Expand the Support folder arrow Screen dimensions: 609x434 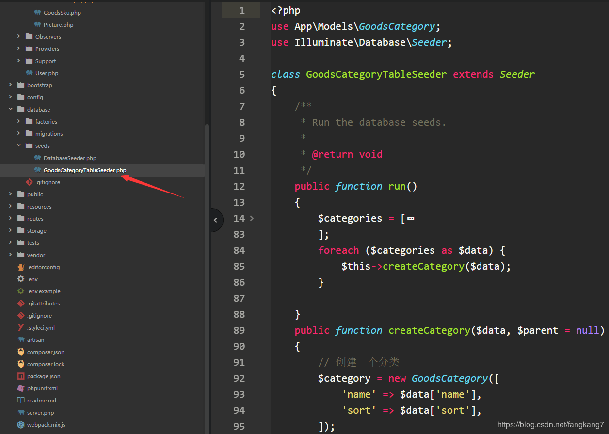18,61
